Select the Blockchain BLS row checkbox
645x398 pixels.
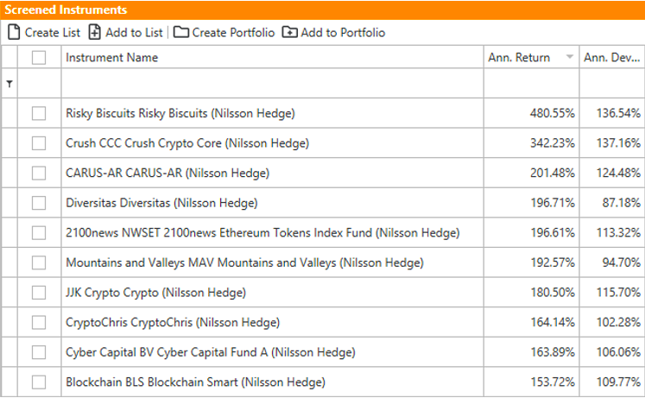39,382
